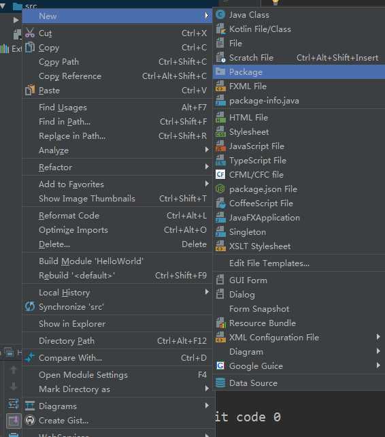This screenshot has height=437, width=385.
Task: Choose Show in Explorer
Action: pos(117,323)
